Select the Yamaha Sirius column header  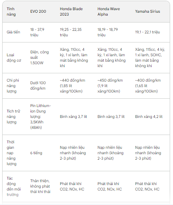(x=148, y=12)
